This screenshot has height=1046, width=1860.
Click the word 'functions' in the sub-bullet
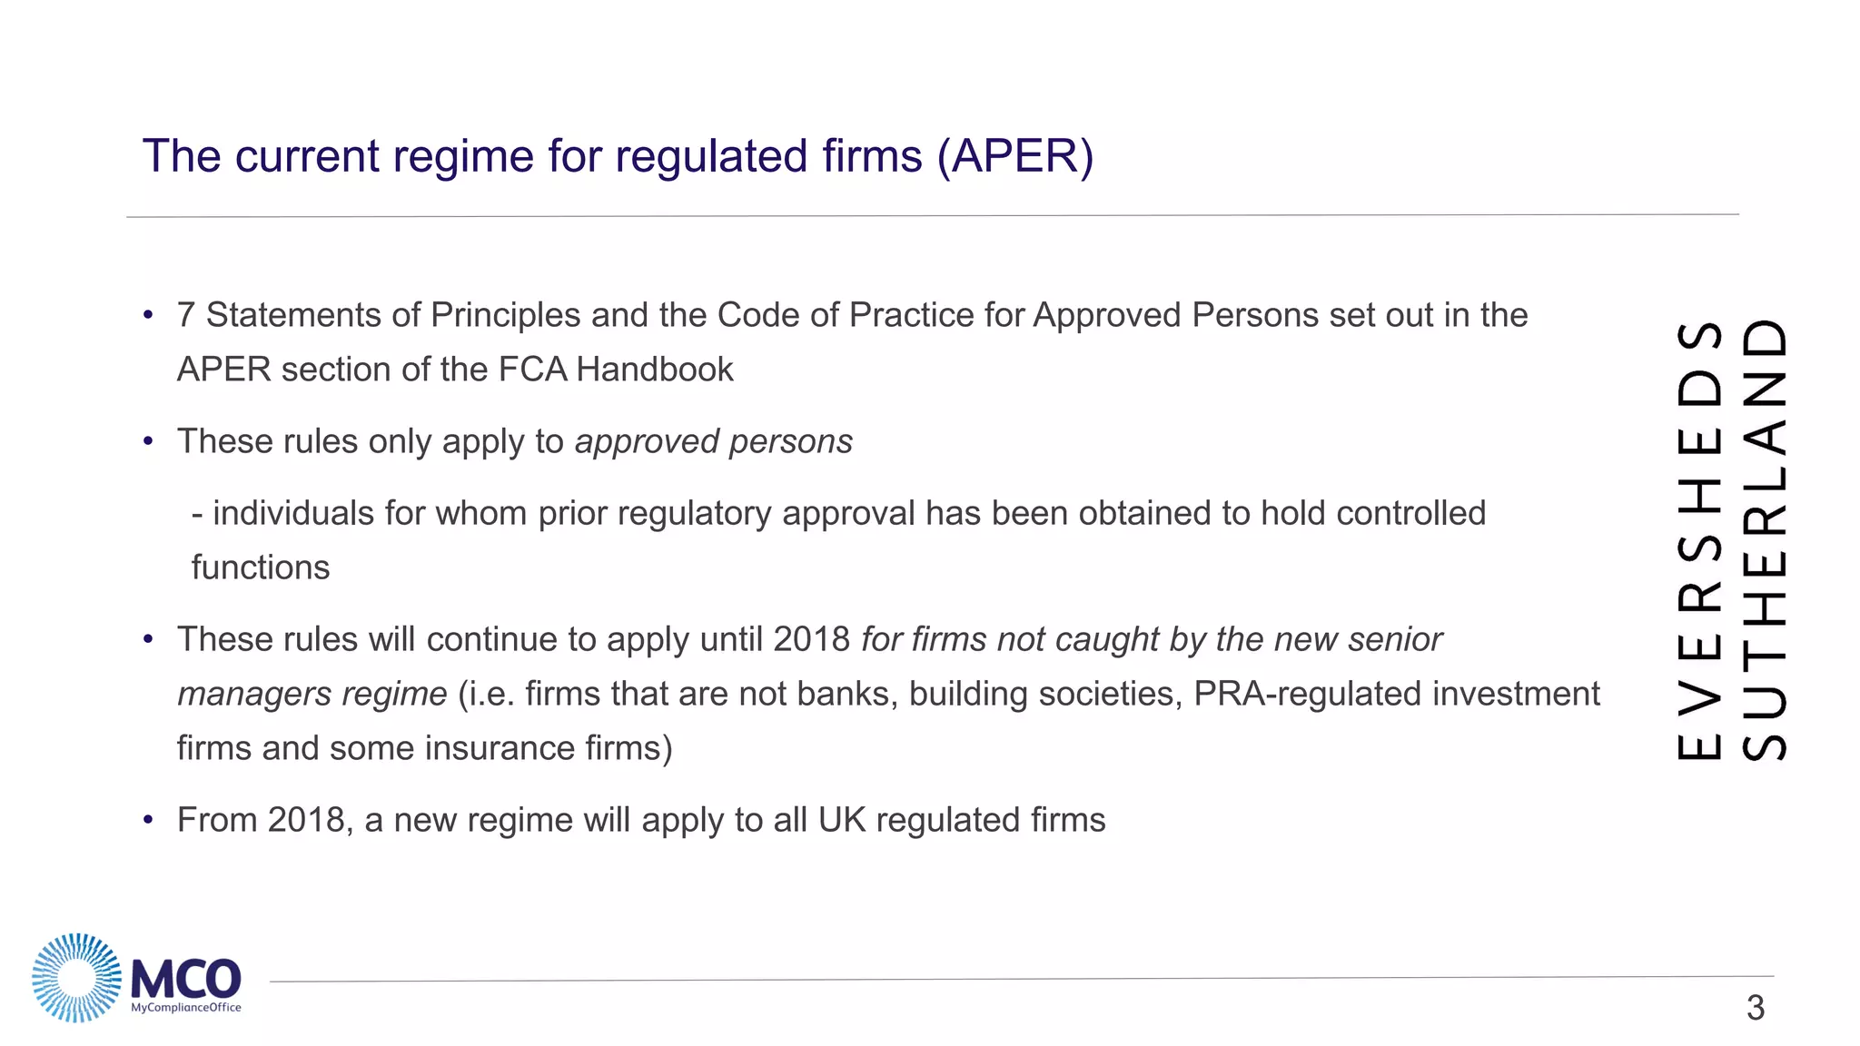point(261,567)
